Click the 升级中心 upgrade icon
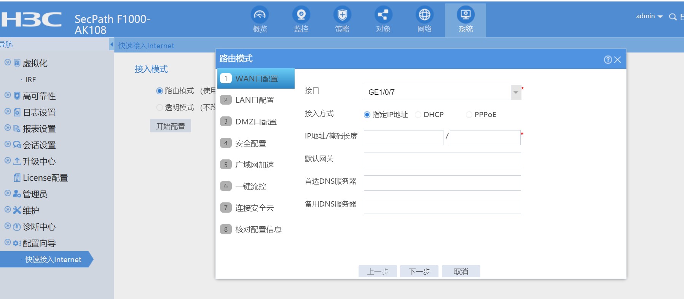 (17, 161)
